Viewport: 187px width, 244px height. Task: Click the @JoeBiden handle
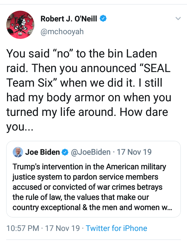(x=91, y=152)
